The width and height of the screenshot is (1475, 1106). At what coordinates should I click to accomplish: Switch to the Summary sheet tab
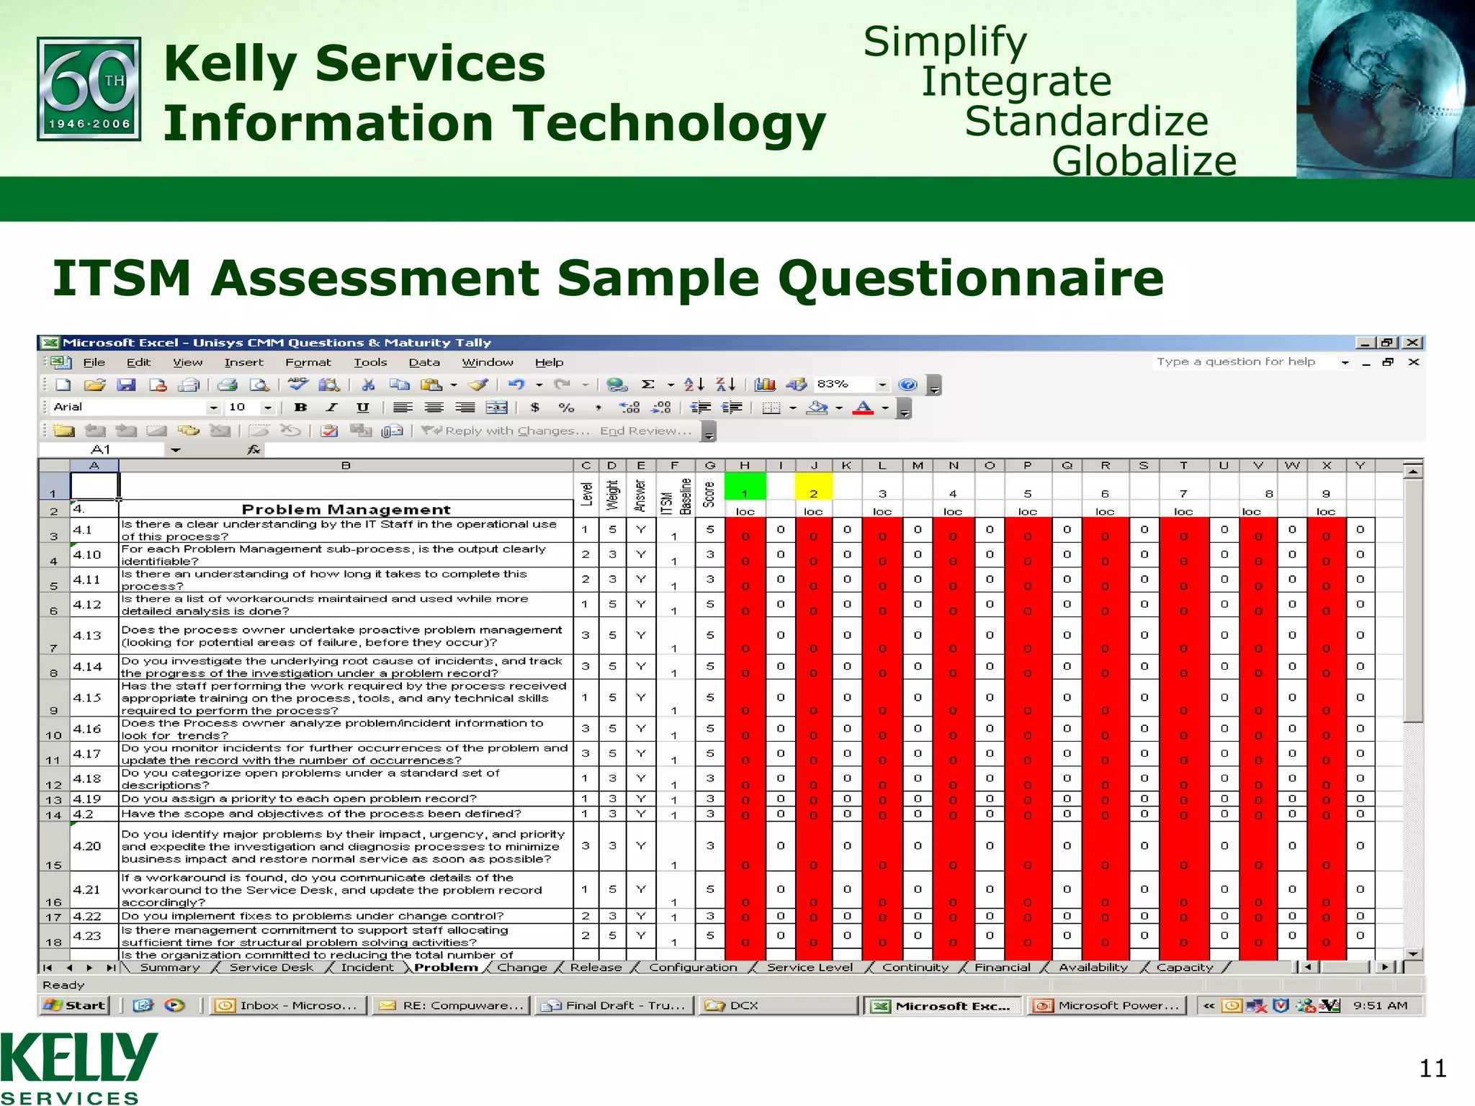pyautogui.click(x=170, y=968)
